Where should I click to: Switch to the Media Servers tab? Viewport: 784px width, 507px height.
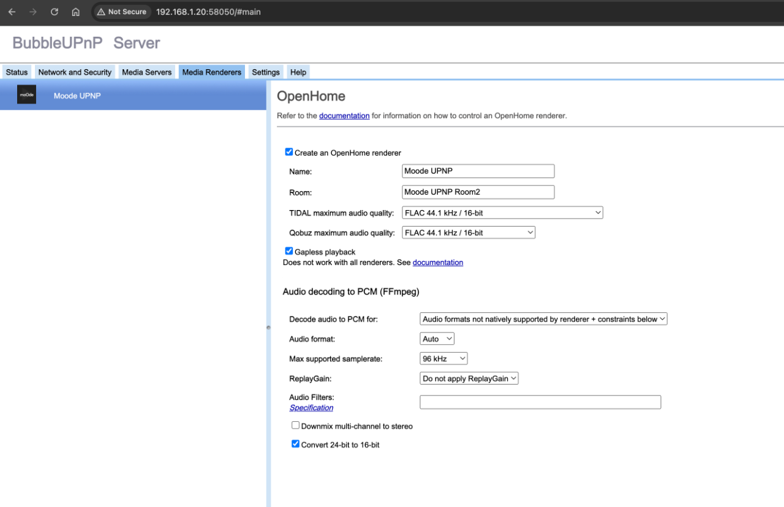[147, 72]
